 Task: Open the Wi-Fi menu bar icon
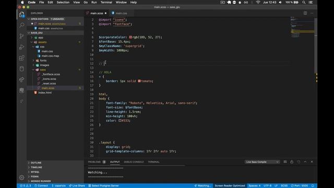coord(258,2)
